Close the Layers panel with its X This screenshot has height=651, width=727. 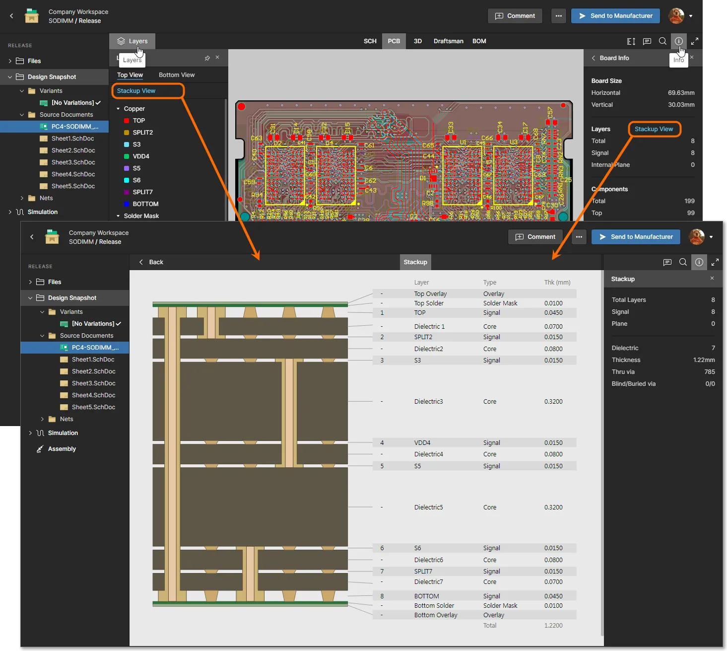(217, 58)
